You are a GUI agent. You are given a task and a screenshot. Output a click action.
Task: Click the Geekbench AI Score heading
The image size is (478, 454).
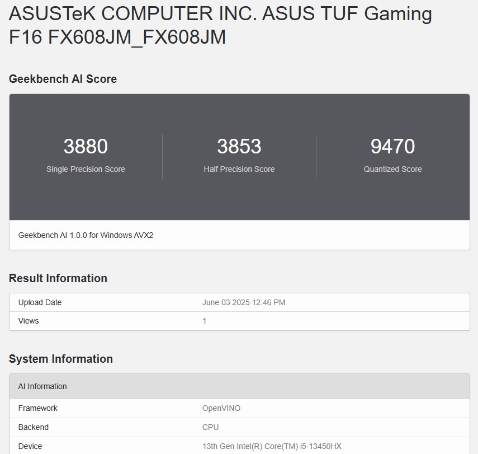[63, 79]
